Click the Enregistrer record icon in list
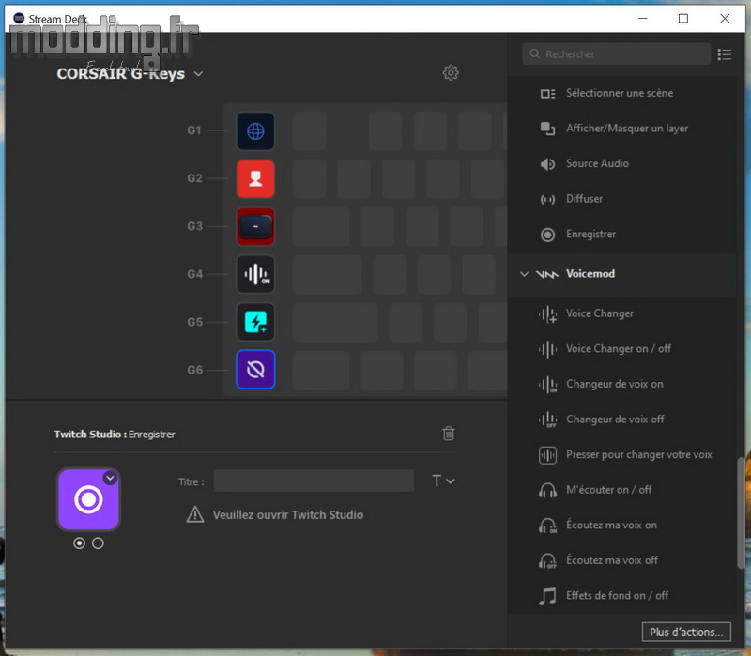The height and width of the screenshot is (656, 751). (x=547, y=235)
